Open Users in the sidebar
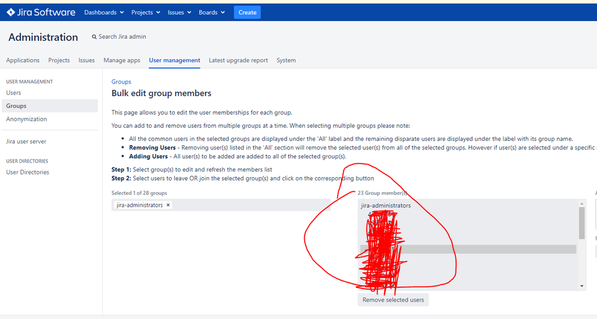This screenshot has width=597, height=319. (x=14, y=93)
